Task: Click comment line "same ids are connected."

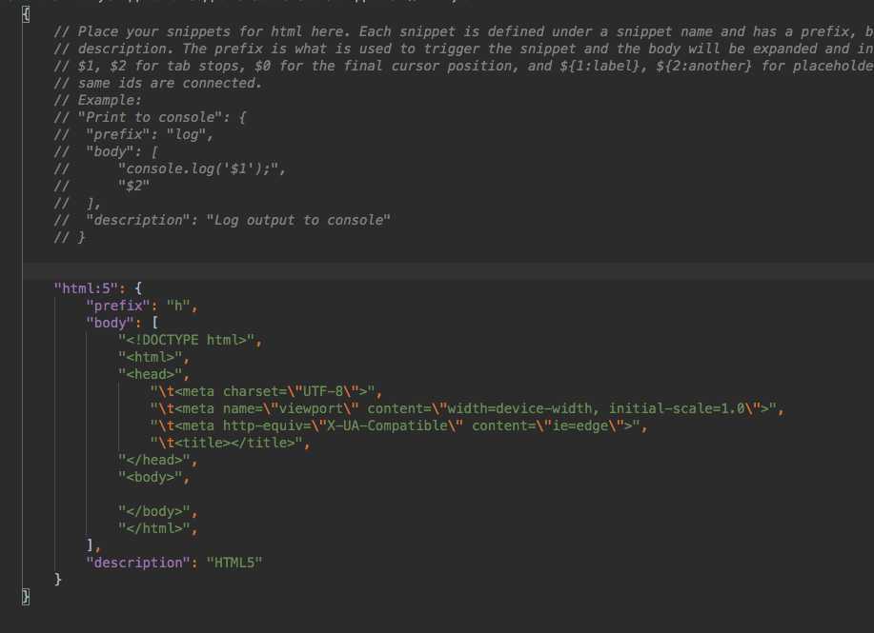Action: pyautogui.click(x=158, y=83)
